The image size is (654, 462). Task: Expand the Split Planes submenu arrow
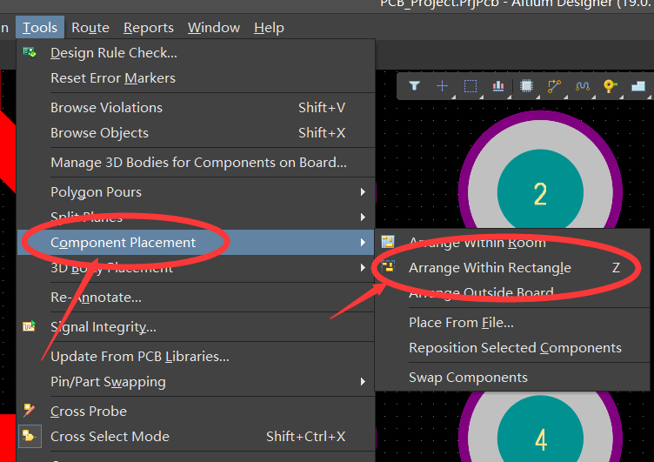[363, 217]
